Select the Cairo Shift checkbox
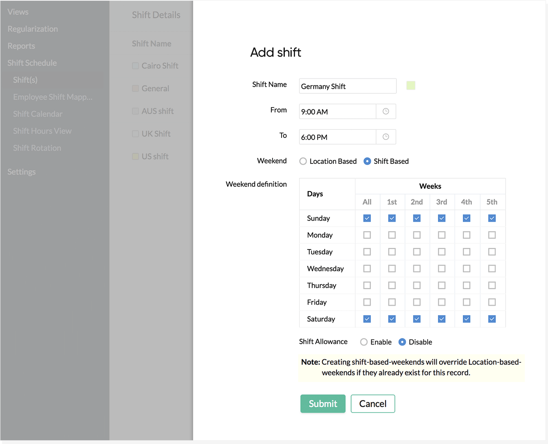Image resolution: width=548 pixels, height=444 pixels. pos(135,66)
